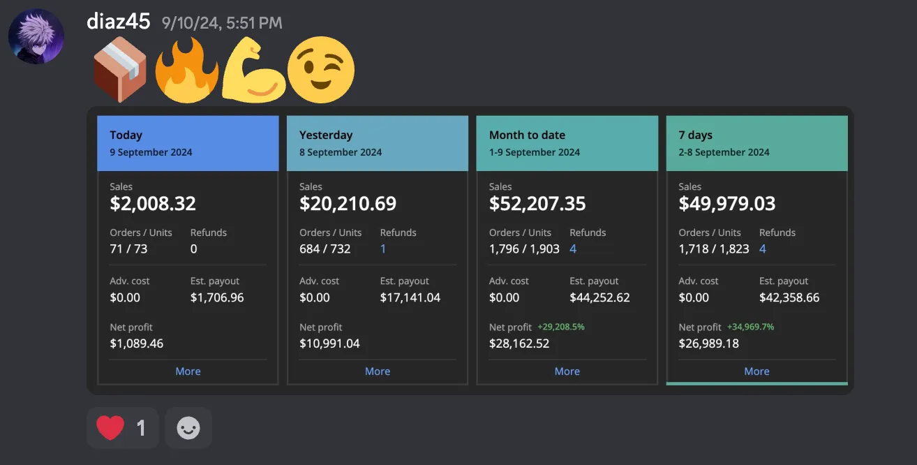Click Today's refunds value 0

[x=194, y=249]
